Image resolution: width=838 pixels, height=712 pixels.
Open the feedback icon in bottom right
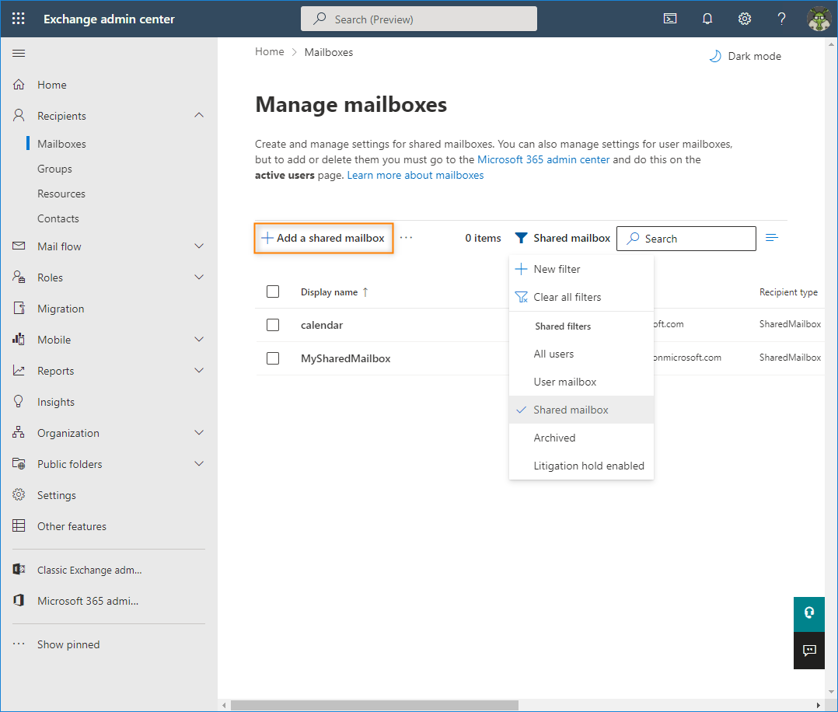(808, 651)
